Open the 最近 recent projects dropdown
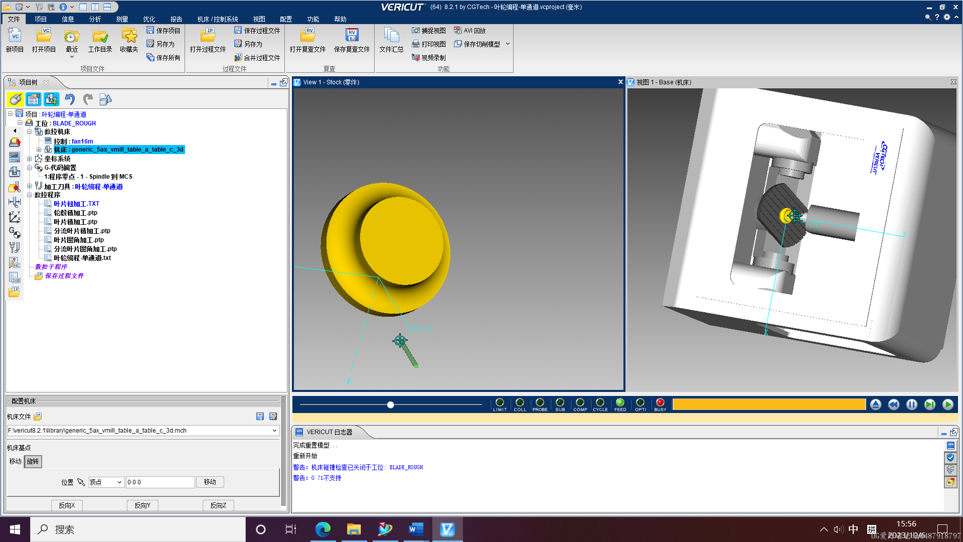This screenshot has width=963, height=542. point(72,57)
